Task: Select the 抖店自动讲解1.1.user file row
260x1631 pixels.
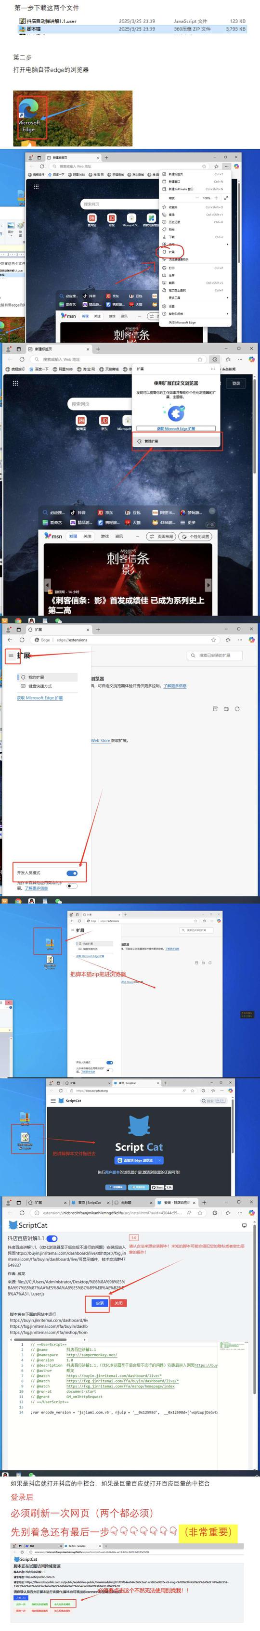Action: coord(132,21)
